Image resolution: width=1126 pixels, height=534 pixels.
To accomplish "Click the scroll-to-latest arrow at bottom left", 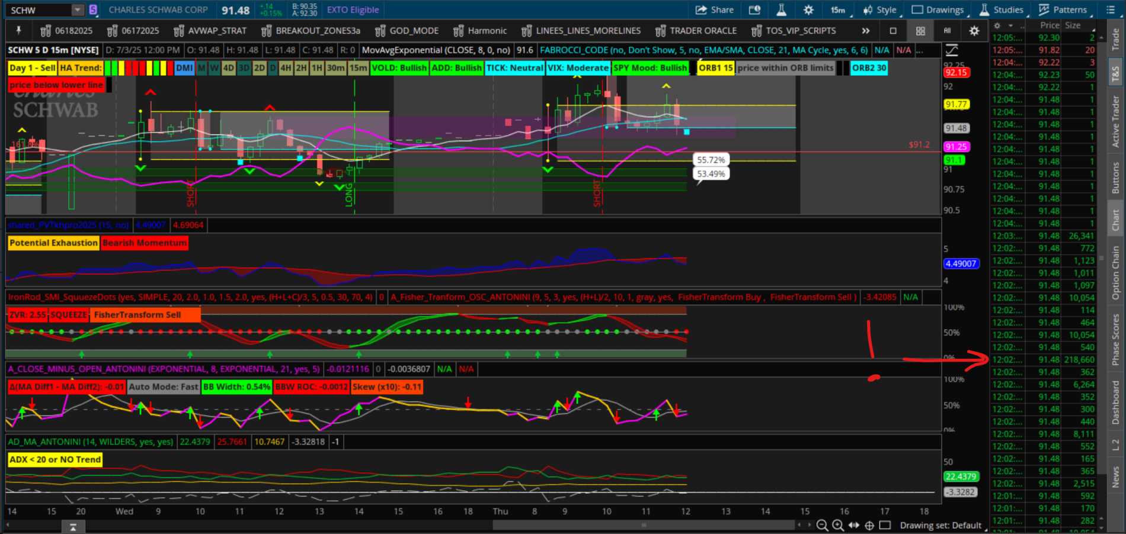I will [73, 526].
